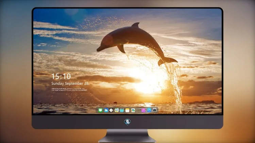Launch the pink iTunes music app
255x143 pixels.
[x=143, y=110]
